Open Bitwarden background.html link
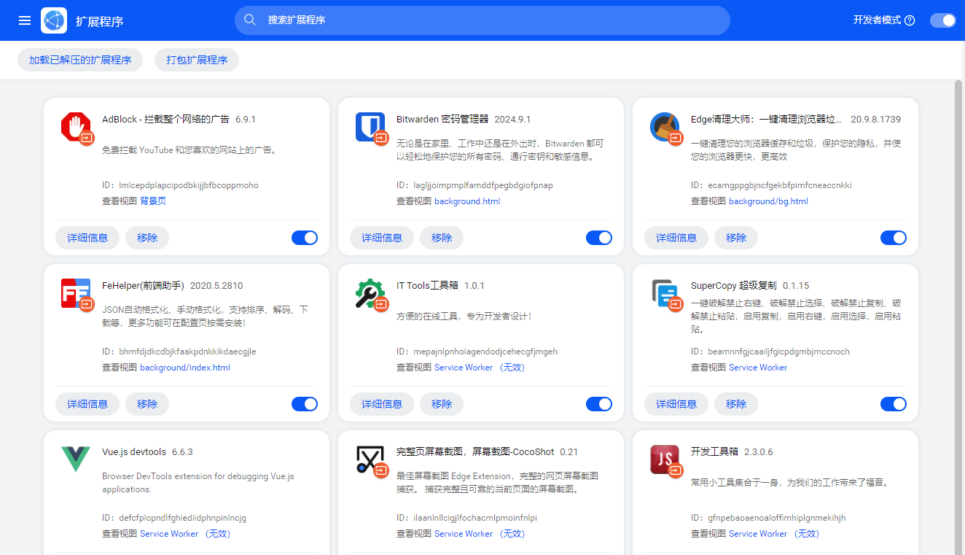 click(467, 201)
